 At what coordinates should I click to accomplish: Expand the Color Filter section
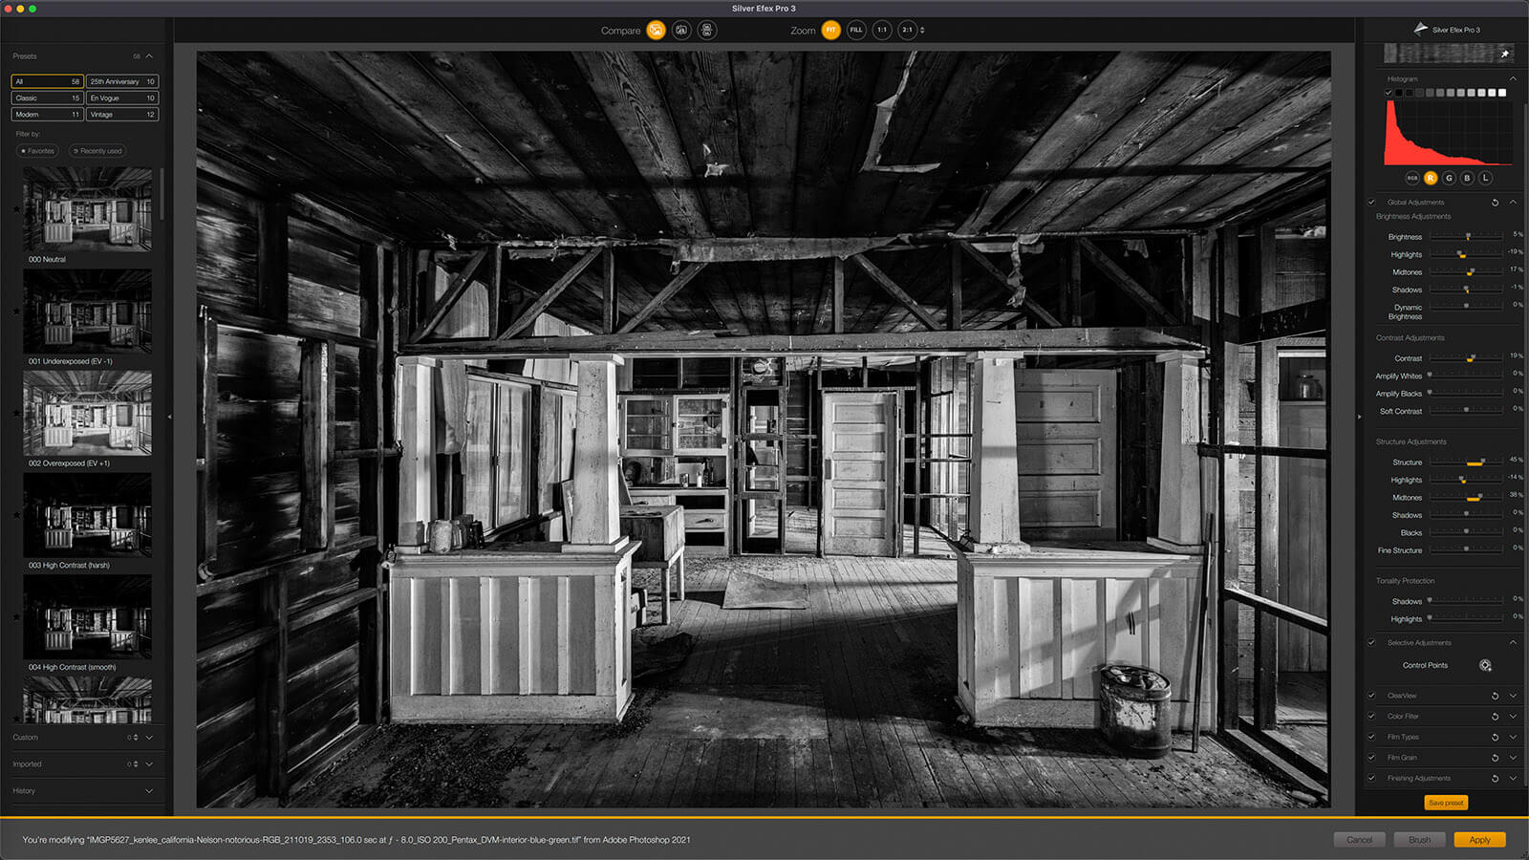click(x=1513, y=717)
